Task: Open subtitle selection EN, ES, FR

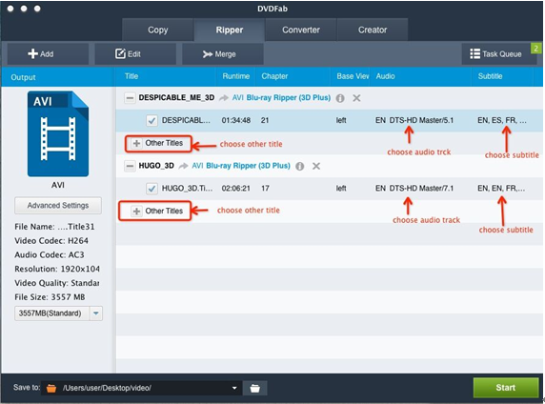Action: tap(502, 120)
